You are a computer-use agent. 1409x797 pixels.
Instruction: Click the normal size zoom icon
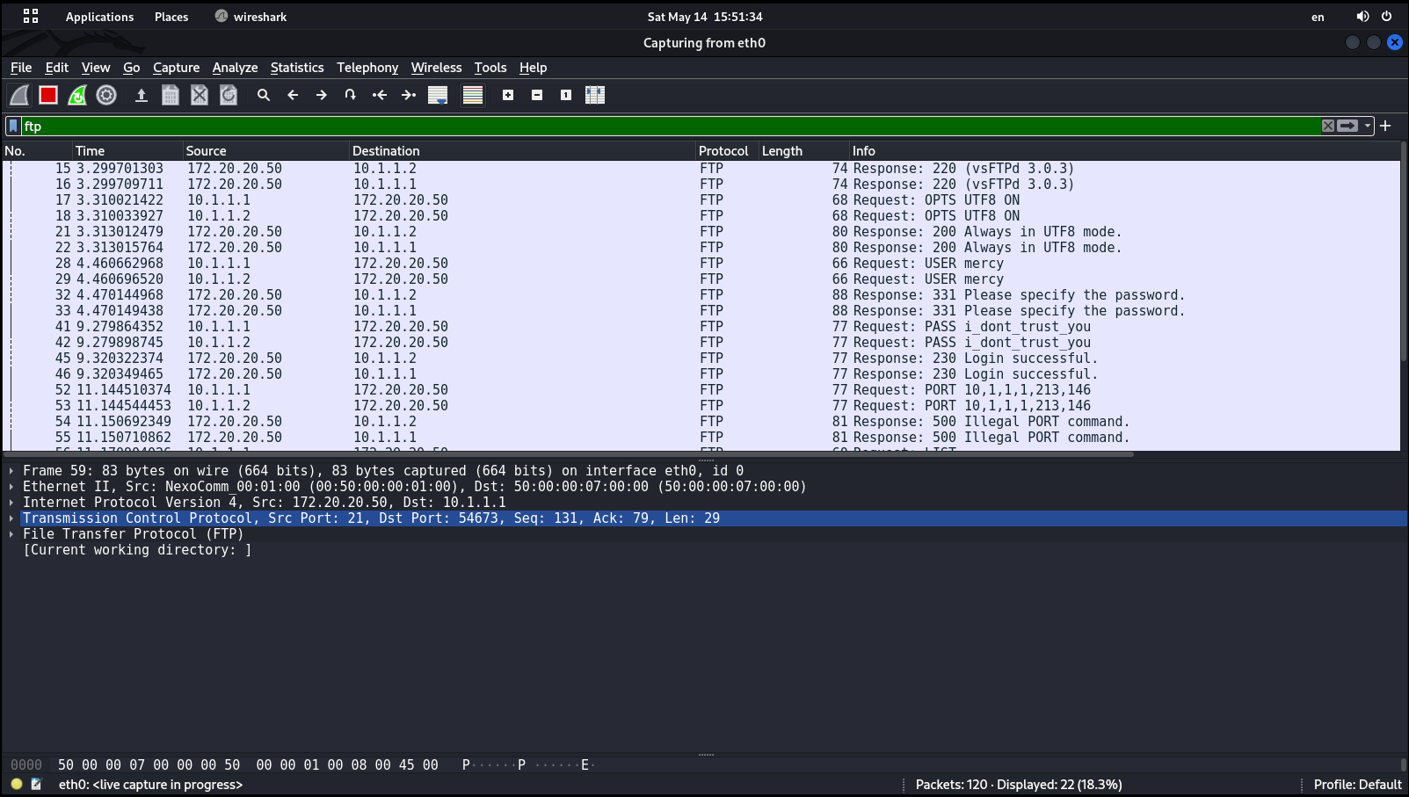point(565,95)
